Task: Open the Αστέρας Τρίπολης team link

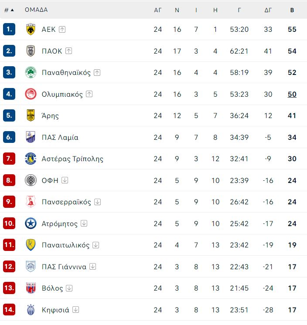Action: pyautogui.click(x=72, y=159)
